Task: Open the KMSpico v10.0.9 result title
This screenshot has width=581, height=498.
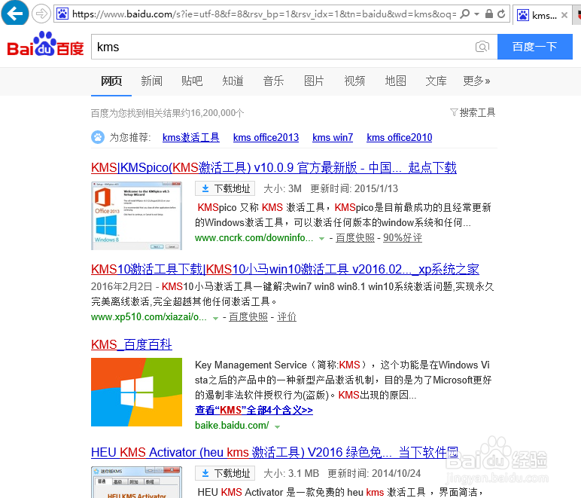Action: 273,167
